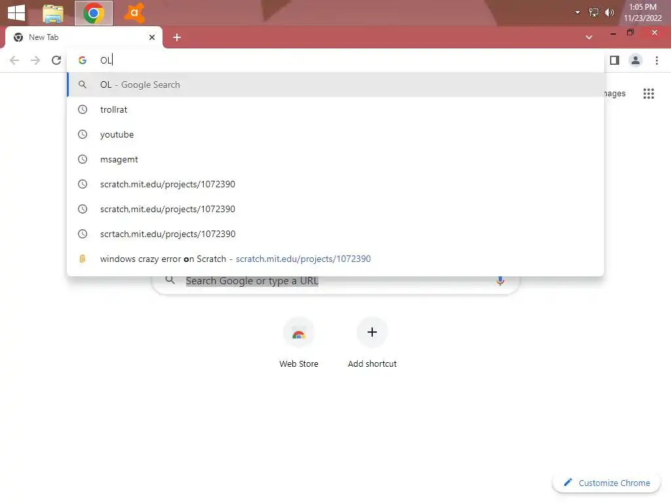Reload the current page
The image size is (671, 503).
coord(56,60)
